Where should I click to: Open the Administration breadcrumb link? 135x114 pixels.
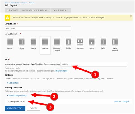pyautogui.click(x=15, y=3)
